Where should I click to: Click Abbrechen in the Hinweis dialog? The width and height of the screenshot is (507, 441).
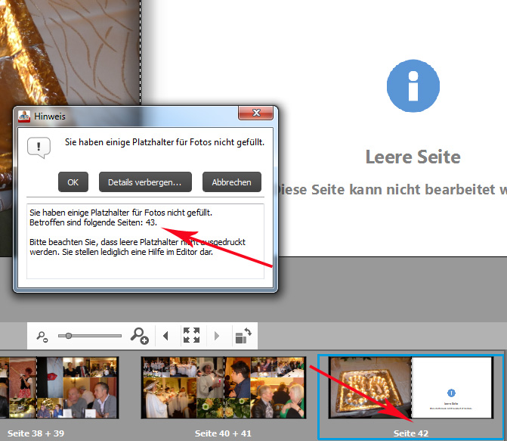(231, 182)
